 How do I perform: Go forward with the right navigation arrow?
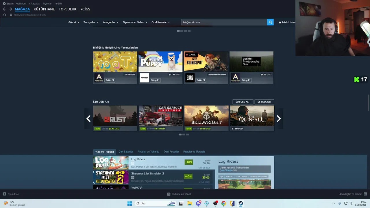(10, 9)
